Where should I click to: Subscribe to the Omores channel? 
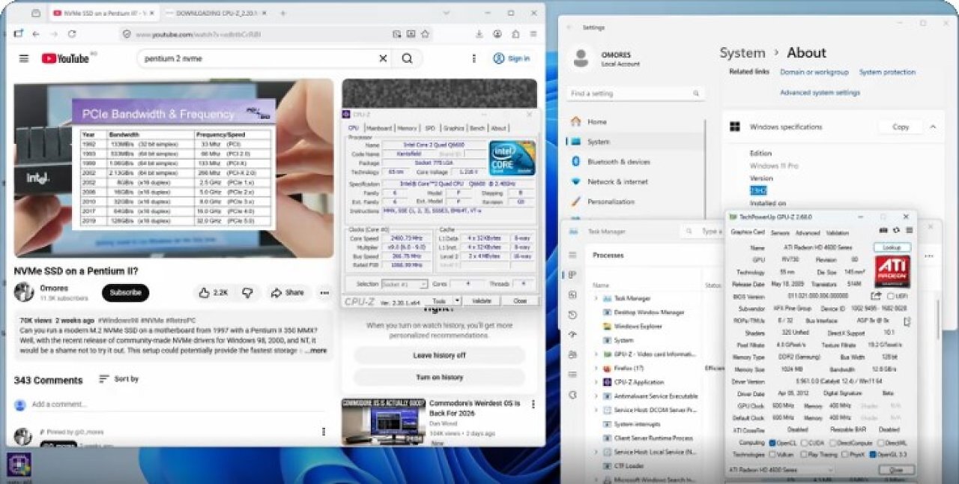tap(125, 293)
